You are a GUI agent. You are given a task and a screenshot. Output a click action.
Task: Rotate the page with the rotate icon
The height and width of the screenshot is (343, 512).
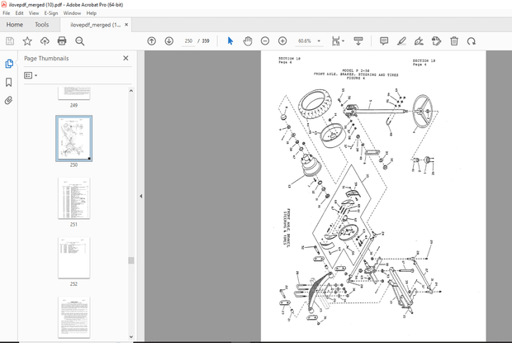pyautogui.click(x=472, y=41)
